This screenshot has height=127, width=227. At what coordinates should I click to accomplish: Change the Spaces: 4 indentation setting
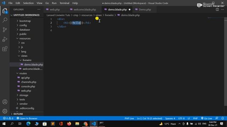coord(170,119)
